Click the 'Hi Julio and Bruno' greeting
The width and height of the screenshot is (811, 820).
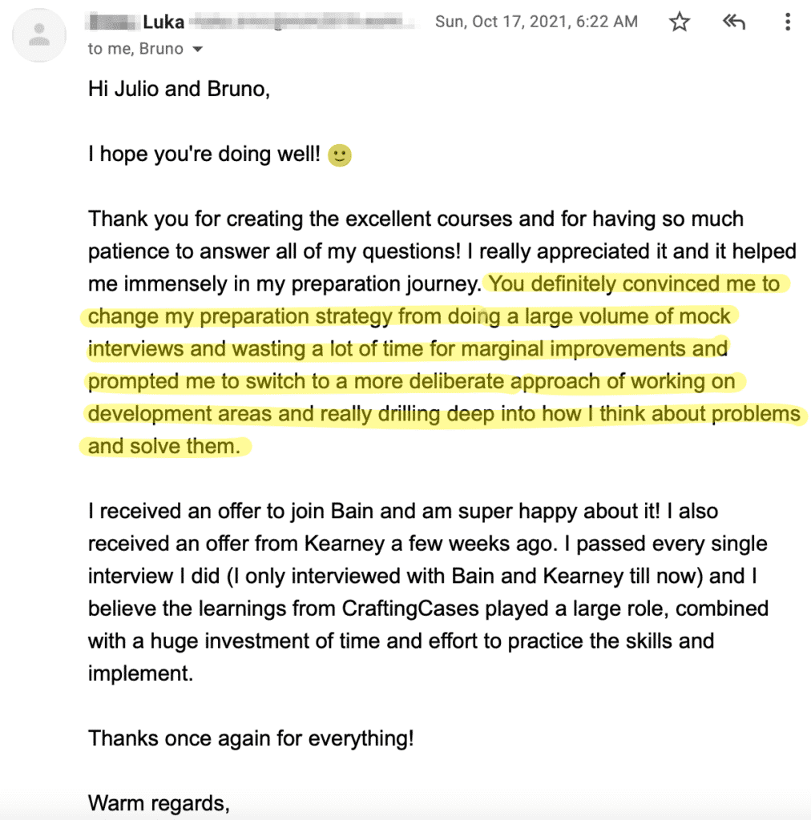pos(179,89)
